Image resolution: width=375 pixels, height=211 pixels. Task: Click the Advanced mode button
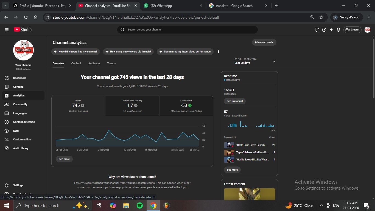264,42
